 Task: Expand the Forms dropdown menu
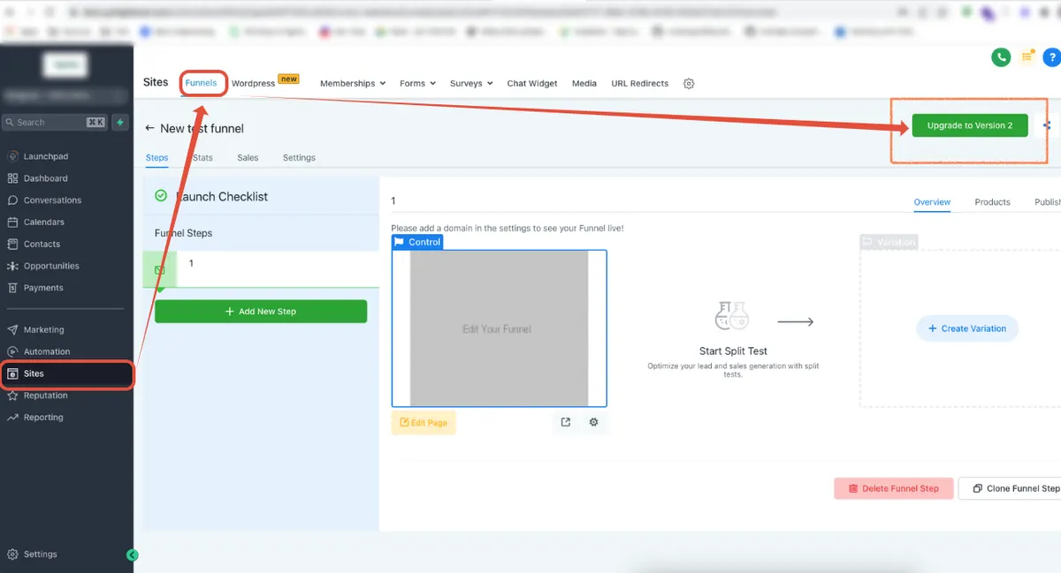pos(417,84)
